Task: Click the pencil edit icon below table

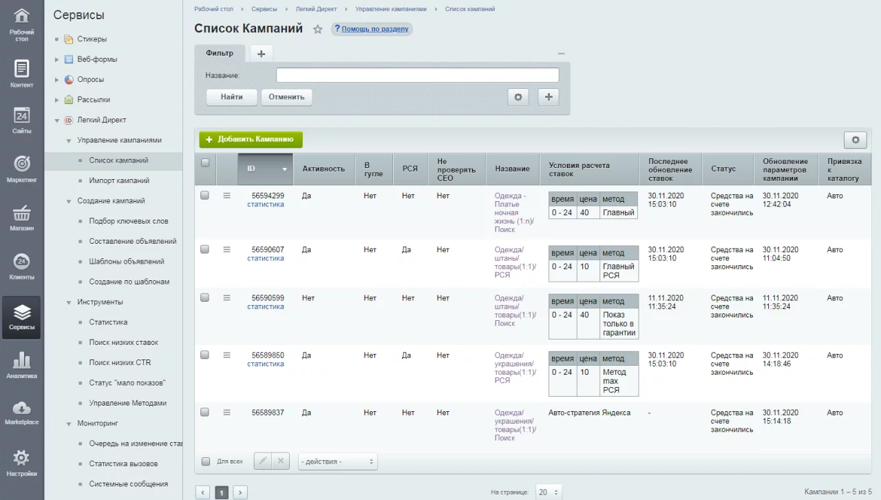Action: pos(262,461)
